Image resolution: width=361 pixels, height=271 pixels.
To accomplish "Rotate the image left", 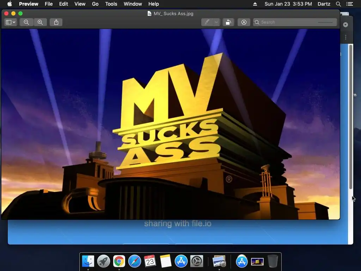I will tap(228, 22).
